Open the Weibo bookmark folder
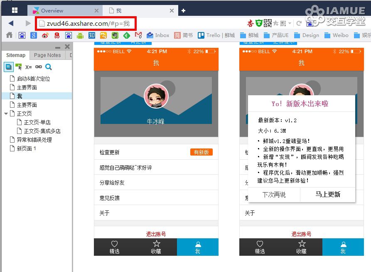 point(336,35)
